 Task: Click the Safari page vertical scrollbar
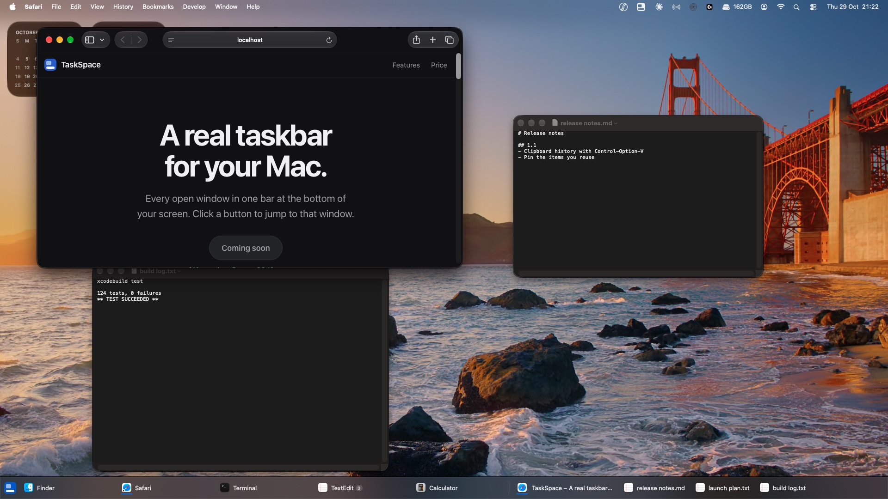pos(458,66)
